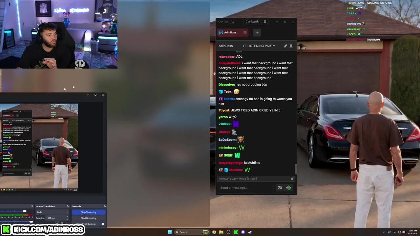
Task: Click username Mummu in chat
Action: pyautogui.click(x=236, y=170)
